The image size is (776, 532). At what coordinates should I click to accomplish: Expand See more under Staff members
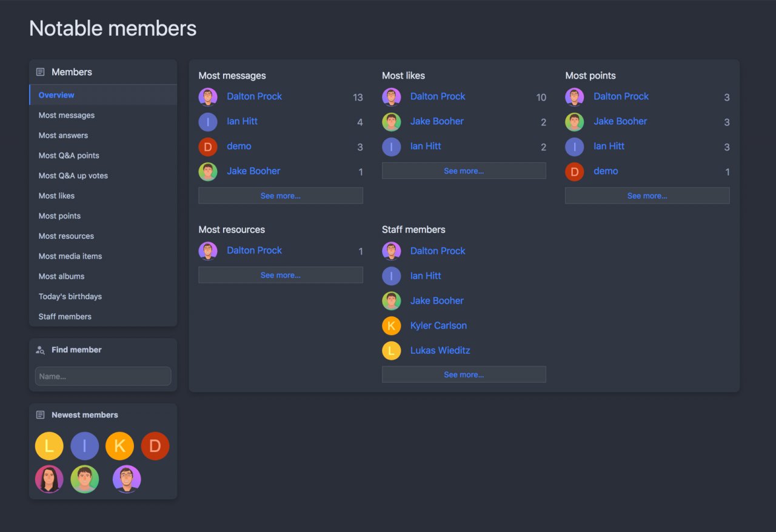pos(464,374)
